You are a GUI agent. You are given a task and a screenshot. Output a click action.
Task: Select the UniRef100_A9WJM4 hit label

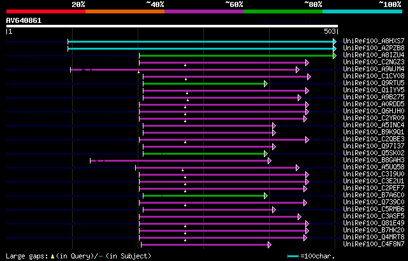pyautogui.click(x=374, y=69)
